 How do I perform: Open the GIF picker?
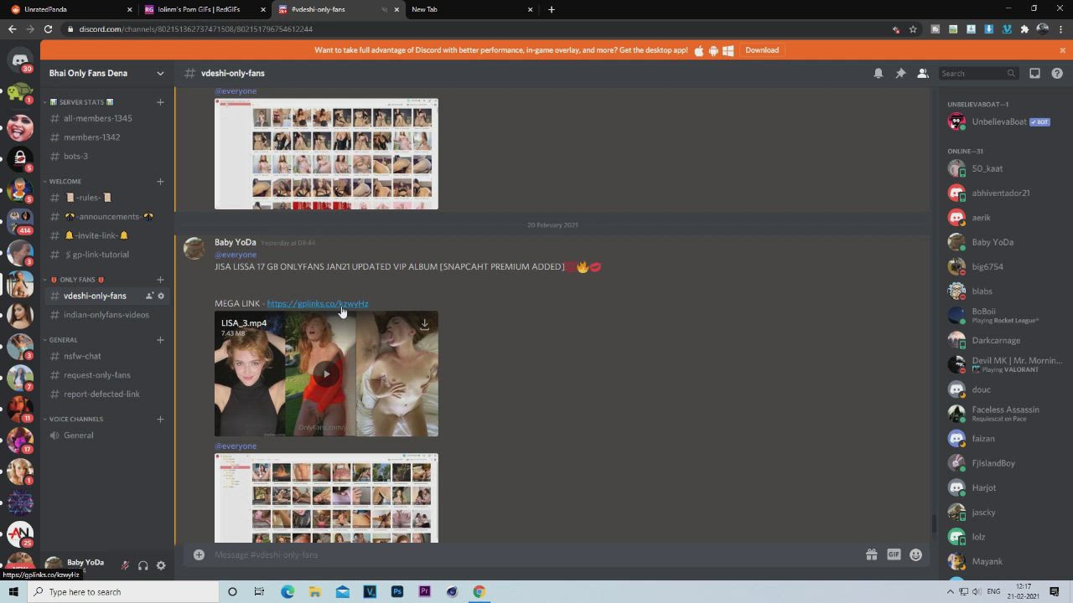pyautogui.click(x=894, y=554)
